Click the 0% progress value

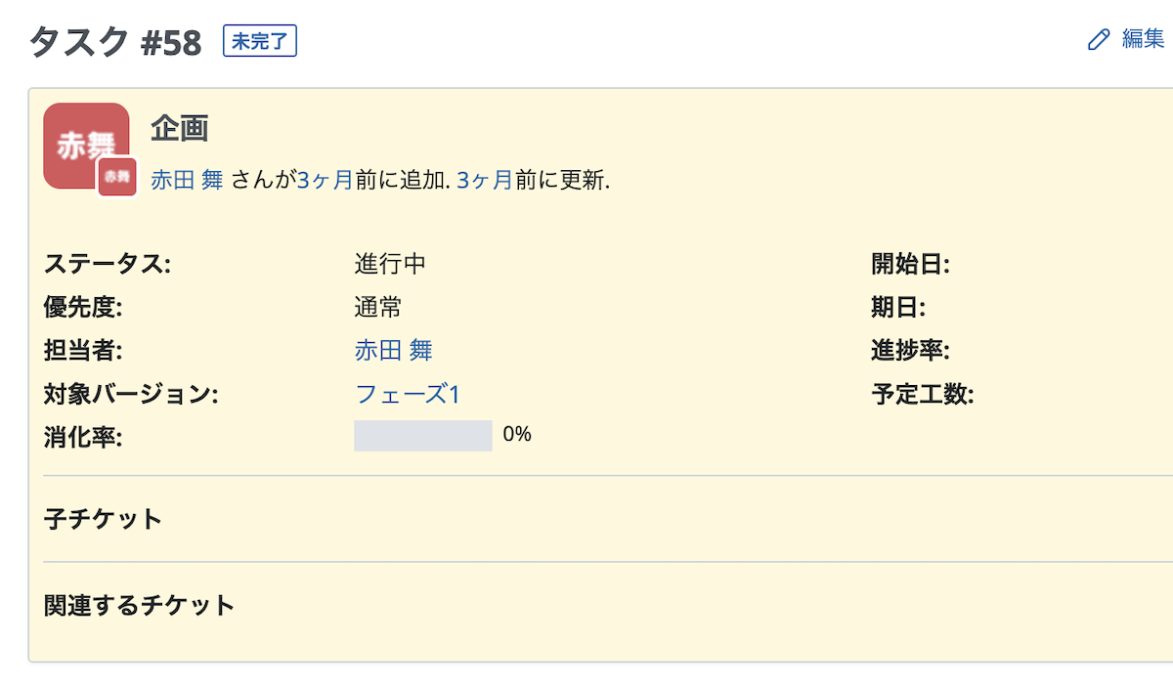(x=517, y=435)
